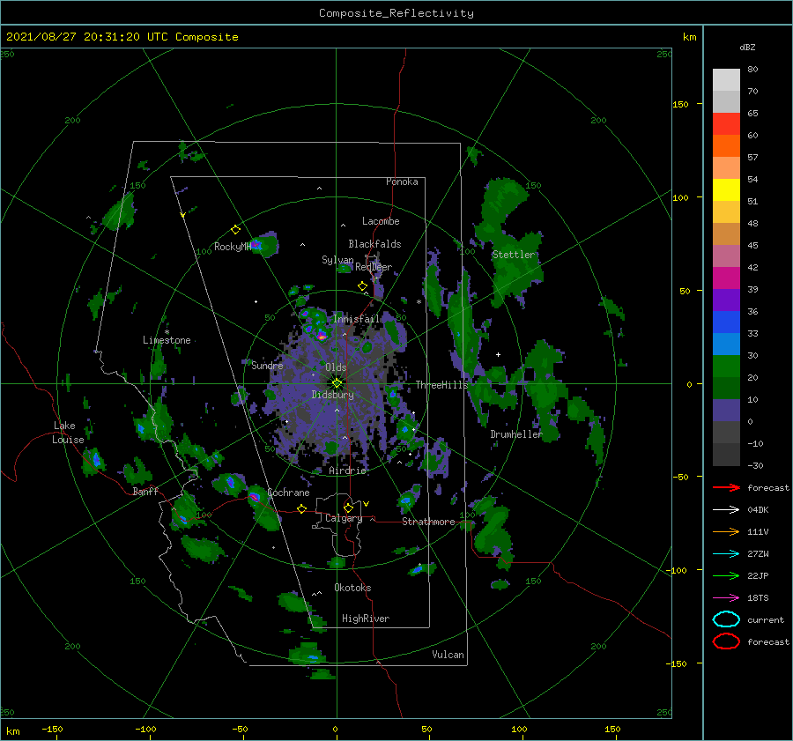This screenshot has width=793, height=741.
Task: Click the Banff label
Action: 145,492
